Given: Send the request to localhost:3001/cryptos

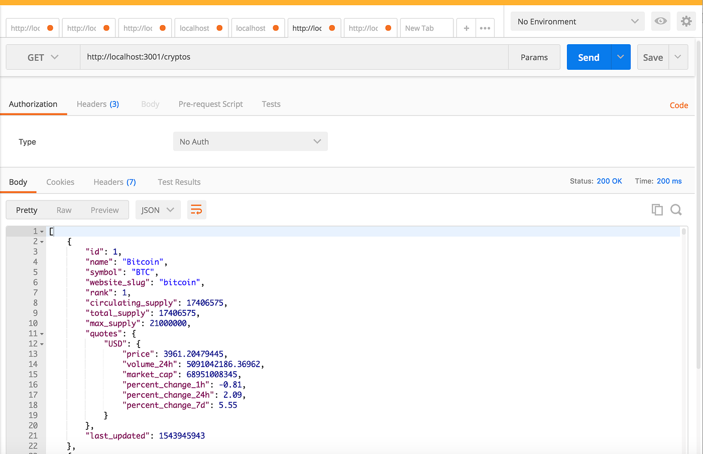Looking at the screenshot, I should (588, 57).
